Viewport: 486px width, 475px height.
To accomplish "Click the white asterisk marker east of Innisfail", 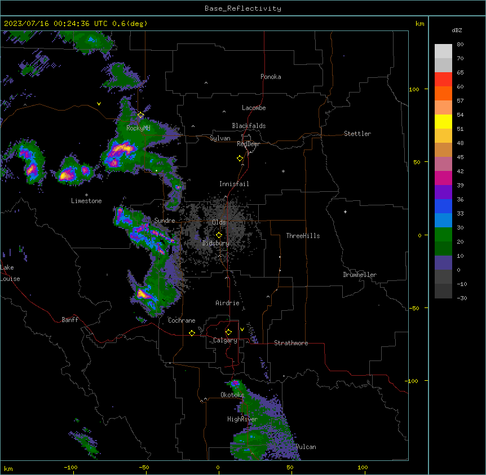I will tap(283, 171).
